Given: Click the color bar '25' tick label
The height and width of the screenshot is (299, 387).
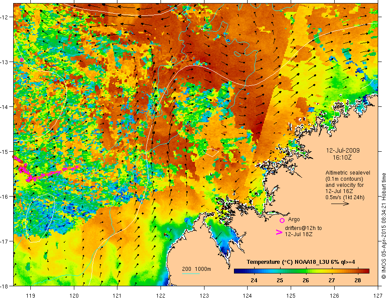Looking at the screenshot, I should click(x=280, y=280).
